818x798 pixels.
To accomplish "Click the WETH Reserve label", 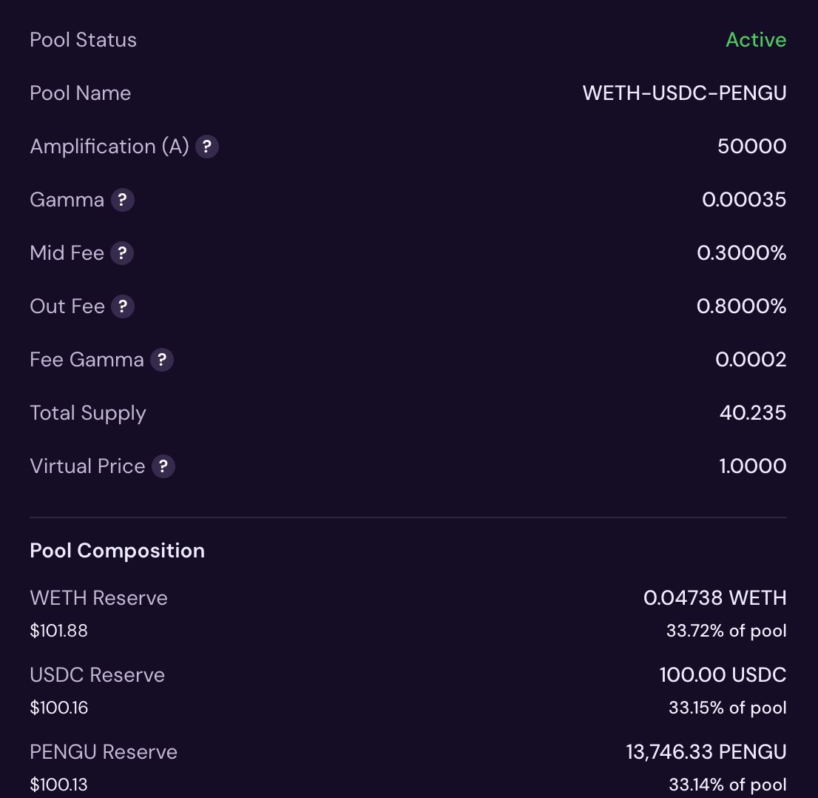I will pyautogui.click(x=98, y=598).
